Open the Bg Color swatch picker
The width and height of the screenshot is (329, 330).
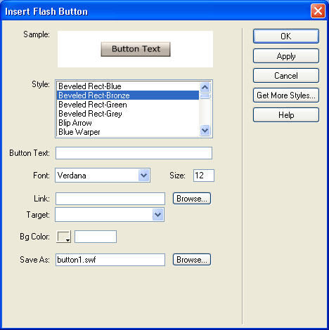(x=63, y=237)
